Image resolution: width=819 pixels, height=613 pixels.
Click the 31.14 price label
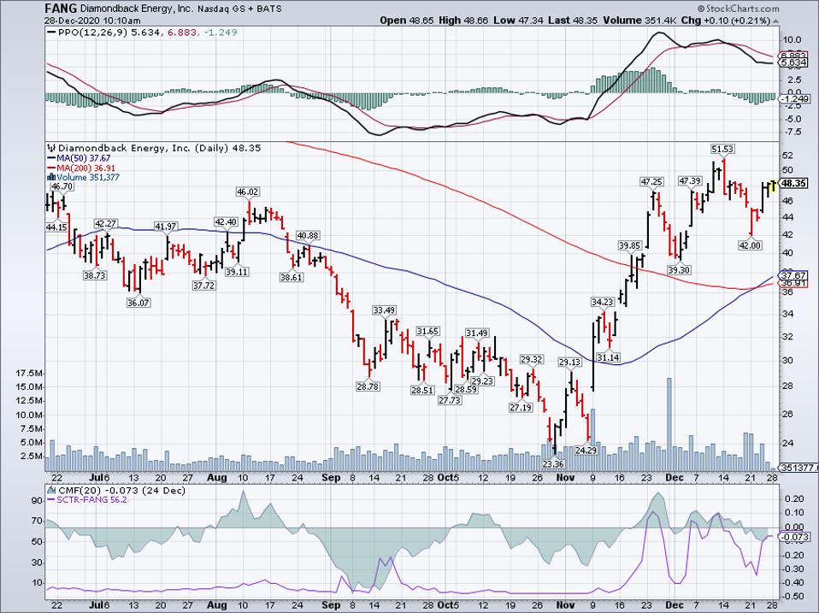pyautogui.click(x=608, y=357)
